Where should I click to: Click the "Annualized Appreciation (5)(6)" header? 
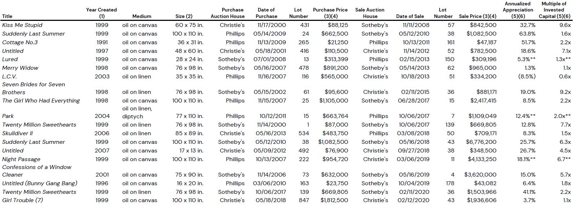tap(518, 10)
